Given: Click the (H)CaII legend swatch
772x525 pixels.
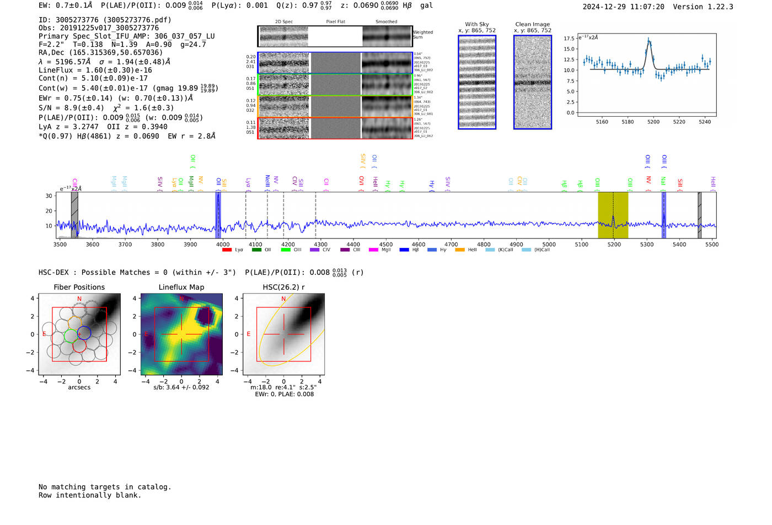Looking at the screenshot, I should [x=526, y=250].
